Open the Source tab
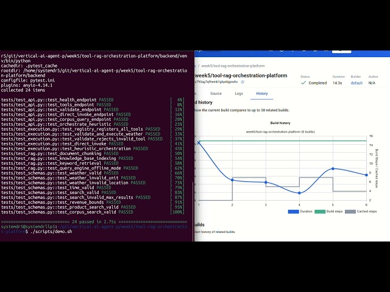 (216, 94)
